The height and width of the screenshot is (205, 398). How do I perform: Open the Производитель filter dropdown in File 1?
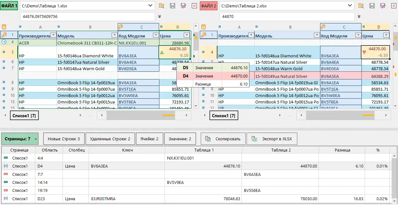[x=53, y=35]
